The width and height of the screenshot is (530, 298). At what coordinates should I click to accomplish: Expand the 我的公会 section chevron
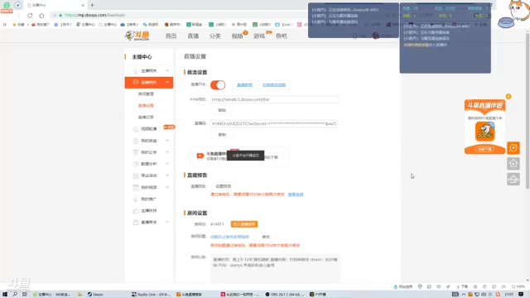167,152
